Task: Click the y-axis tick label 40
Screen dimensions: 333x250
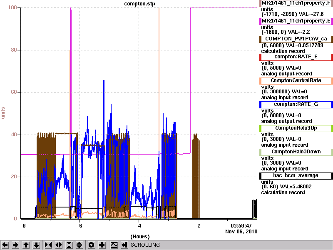Action: tap(14, 135)
